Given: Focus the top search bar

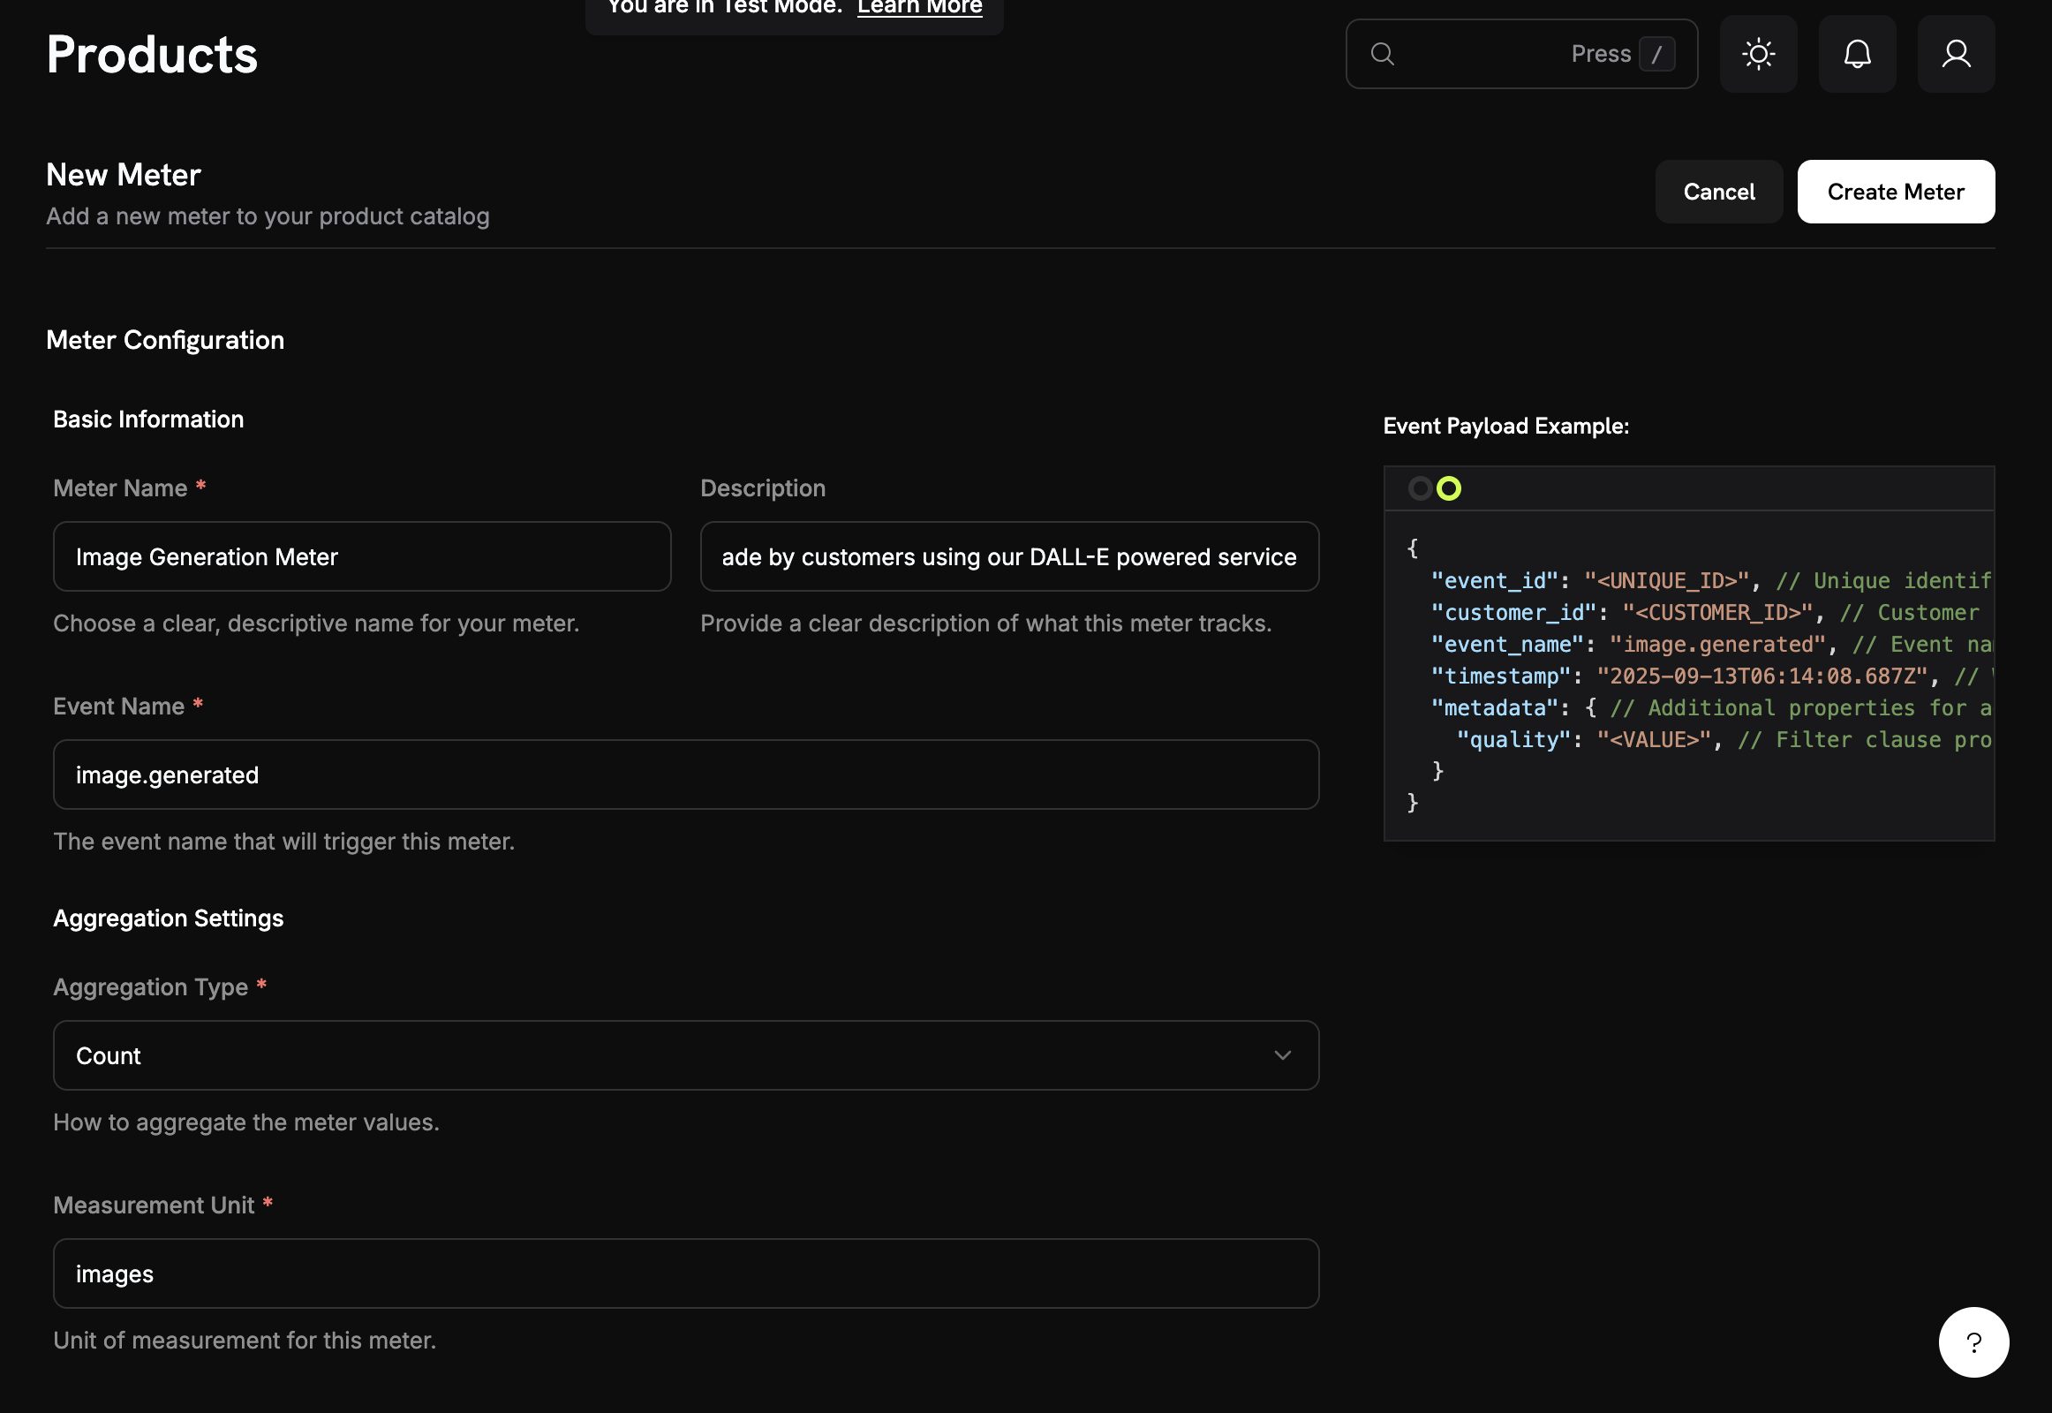Looking at the screenshot, I should [1520, 54].
